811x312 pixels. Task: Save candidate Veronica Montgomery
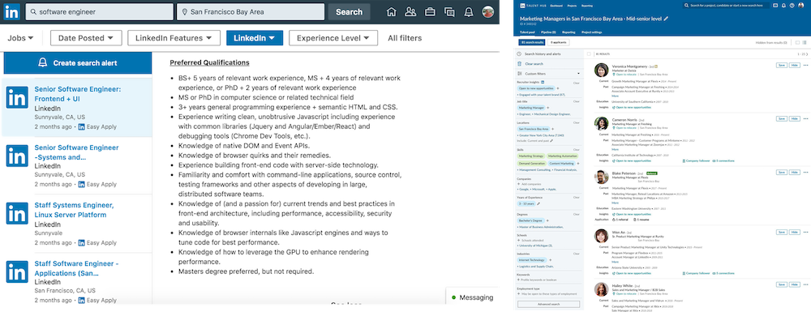(x=782, y=65)
